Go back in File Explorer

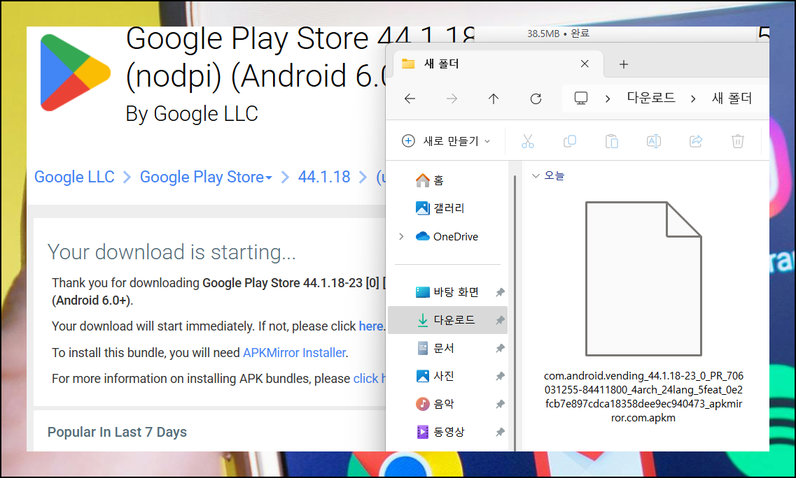coord(410,99)
